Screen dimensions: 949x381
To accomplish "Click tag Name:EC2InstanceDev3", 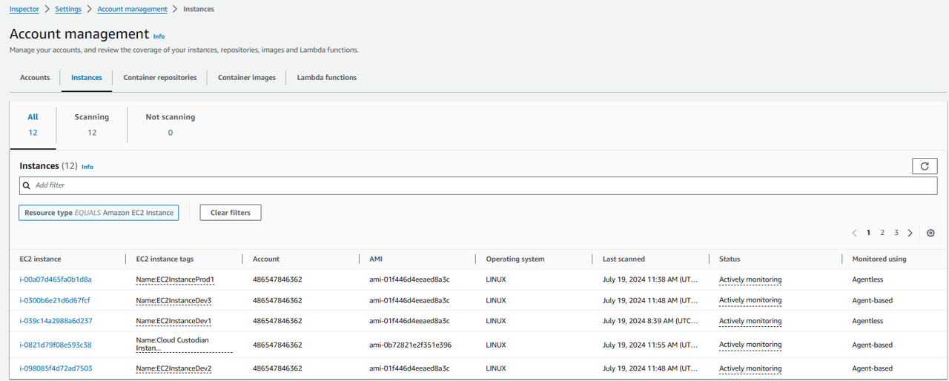I will click(173, 300).
